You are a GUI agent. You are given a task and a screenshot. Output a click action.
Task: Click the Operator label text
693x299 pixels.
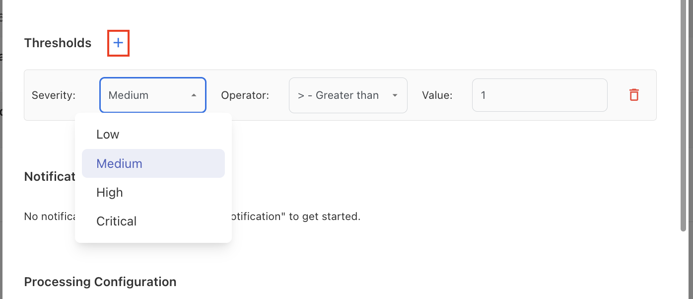tap(245, 95)
